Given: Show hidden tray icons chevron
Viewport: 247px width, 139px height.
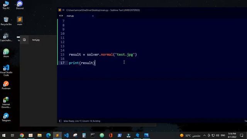Looking at the screenshot, I should (204, 136).
